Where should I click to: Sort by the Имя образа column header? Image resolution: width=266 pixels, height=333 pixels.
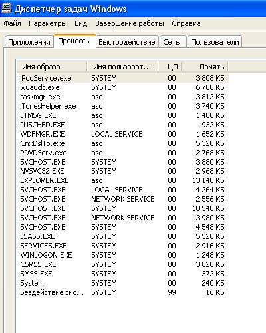click(x=51, y=67)
